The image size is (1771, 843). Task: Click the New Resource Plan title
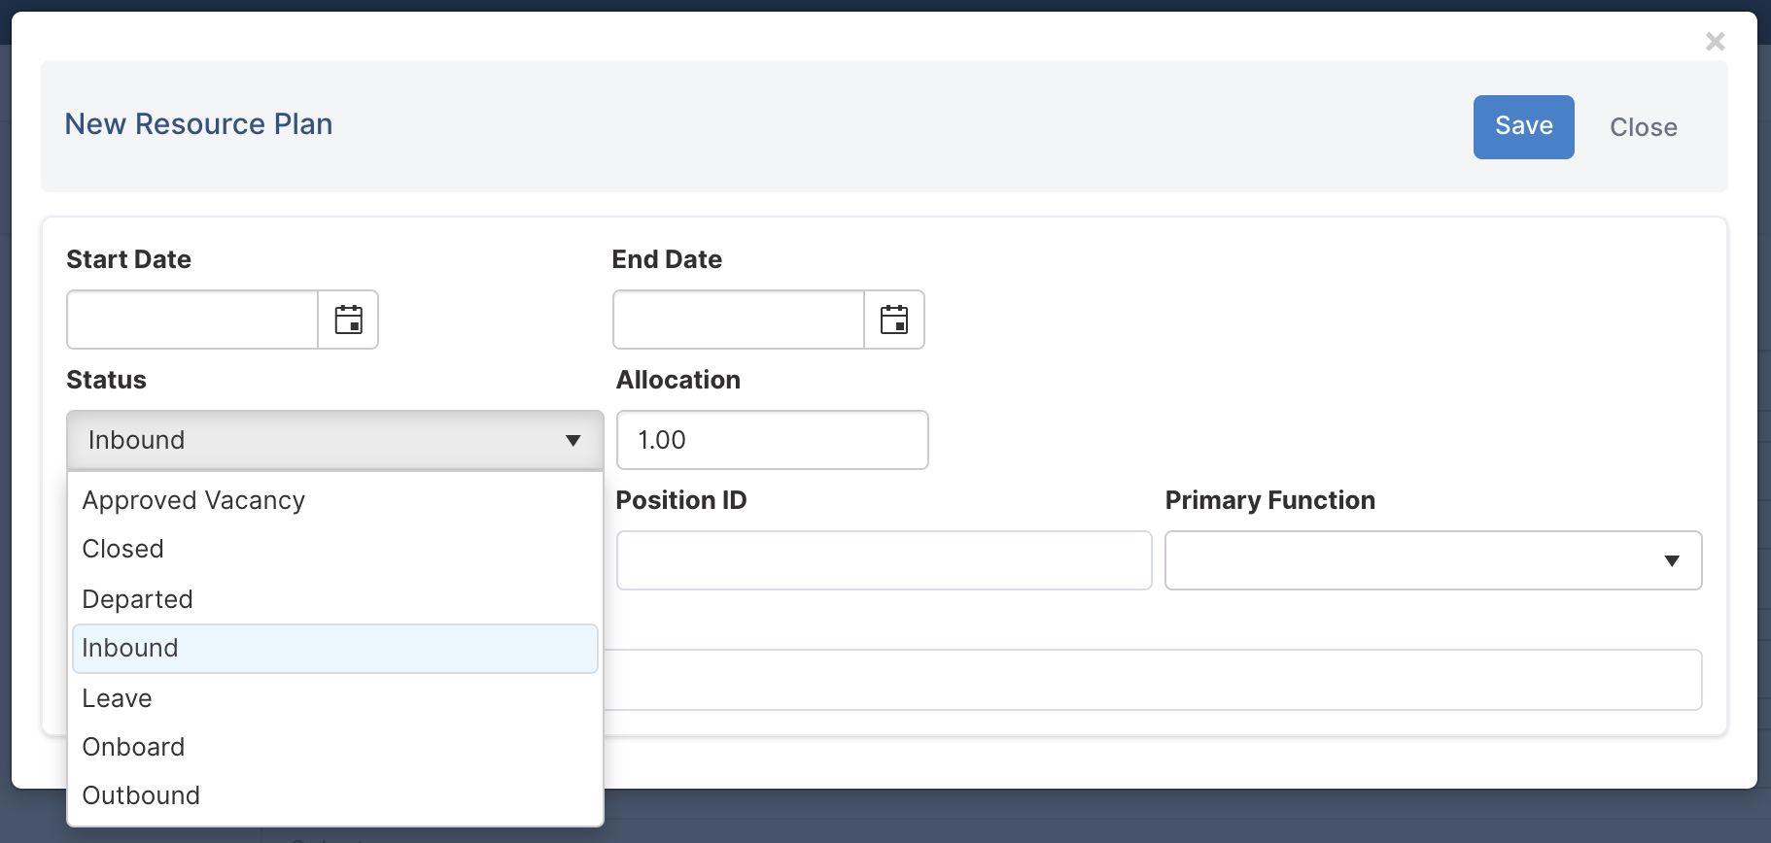(x=198, y=124)
